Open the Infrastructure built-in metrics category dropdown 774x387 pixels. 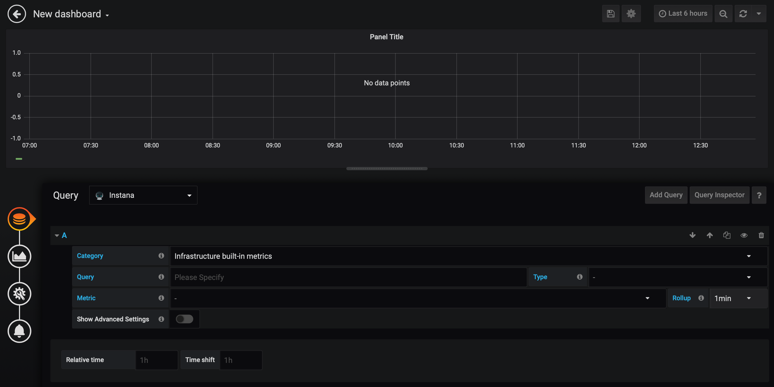tap(469, 256)
